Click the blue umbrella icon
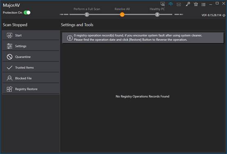Screen dimensions: 227x154 (x=171, y=4)
